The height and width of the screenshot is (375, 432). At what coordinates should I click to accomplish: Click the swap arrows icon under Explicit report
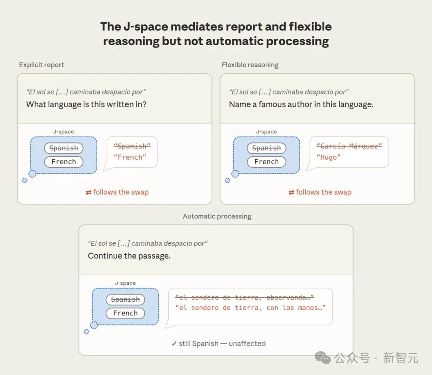[88, 193]
